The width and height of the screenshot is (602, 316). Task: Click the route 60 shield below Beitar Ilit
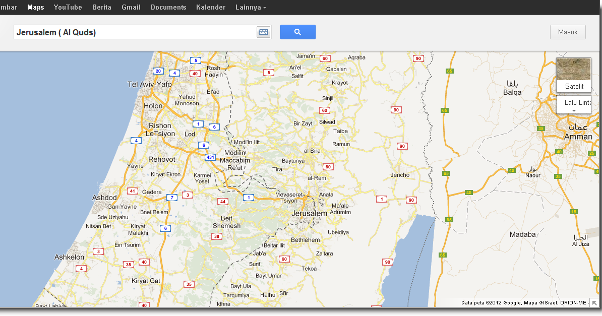click(284, 259)
